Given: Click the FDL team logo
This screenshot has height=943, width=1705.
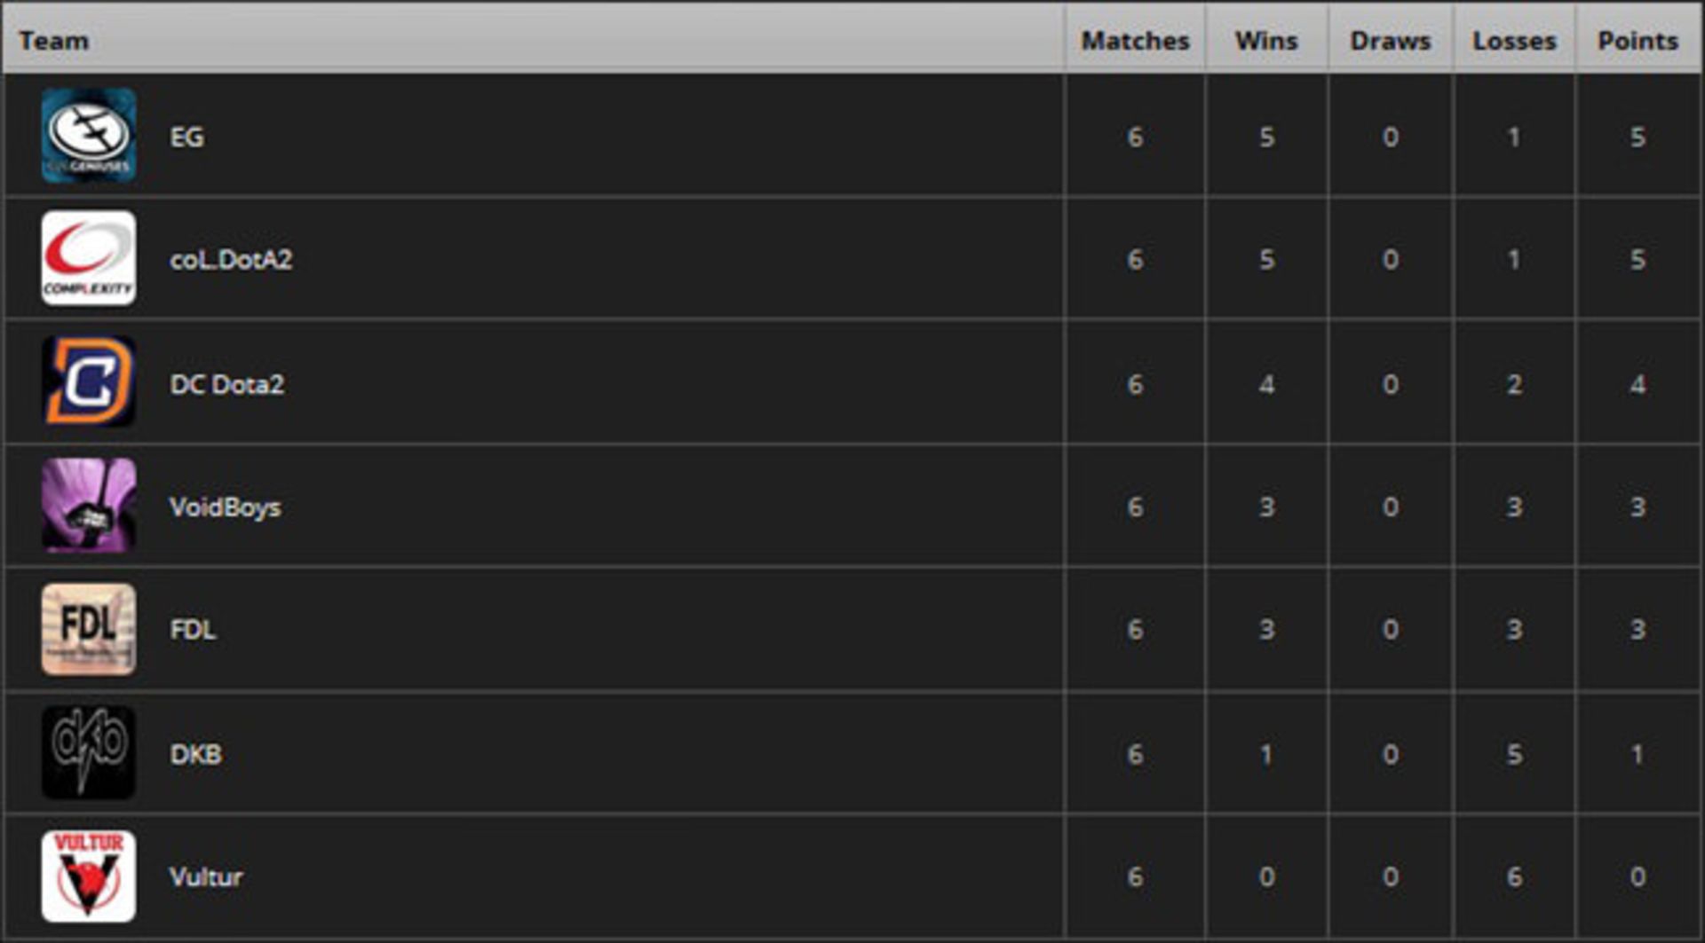Looking at the screenshot, I should click(89, 628).
